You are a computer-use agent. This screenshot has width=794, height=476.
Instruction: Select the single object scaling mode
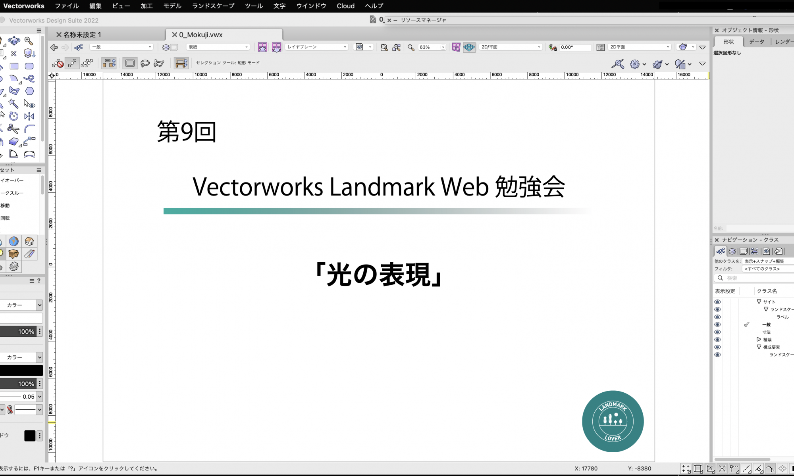coord(72,63)
